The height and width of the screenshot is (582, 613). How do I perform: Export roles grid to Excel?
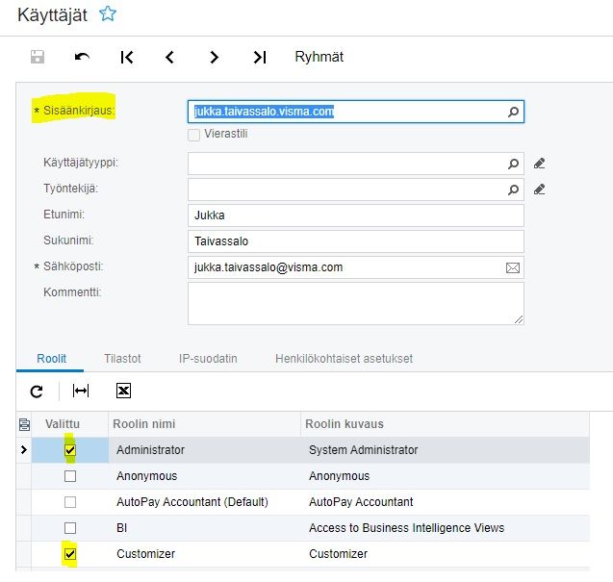click(123, 391)
